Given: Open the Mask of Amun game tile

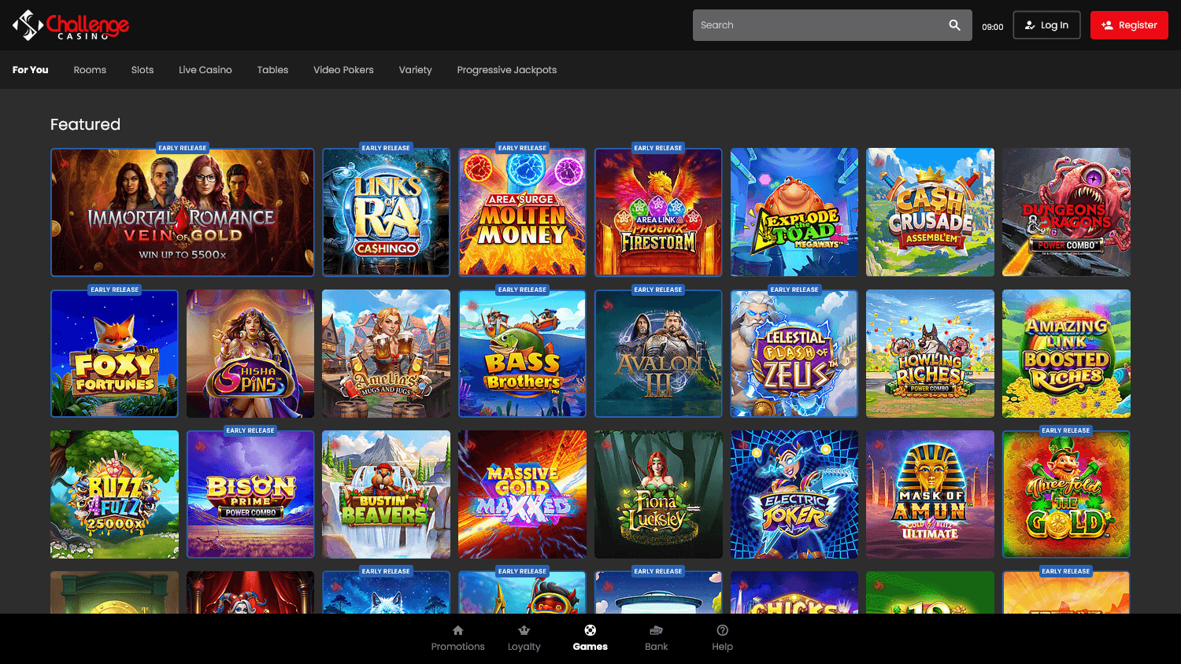Looking at the screenshot, I should coord(930,494).
